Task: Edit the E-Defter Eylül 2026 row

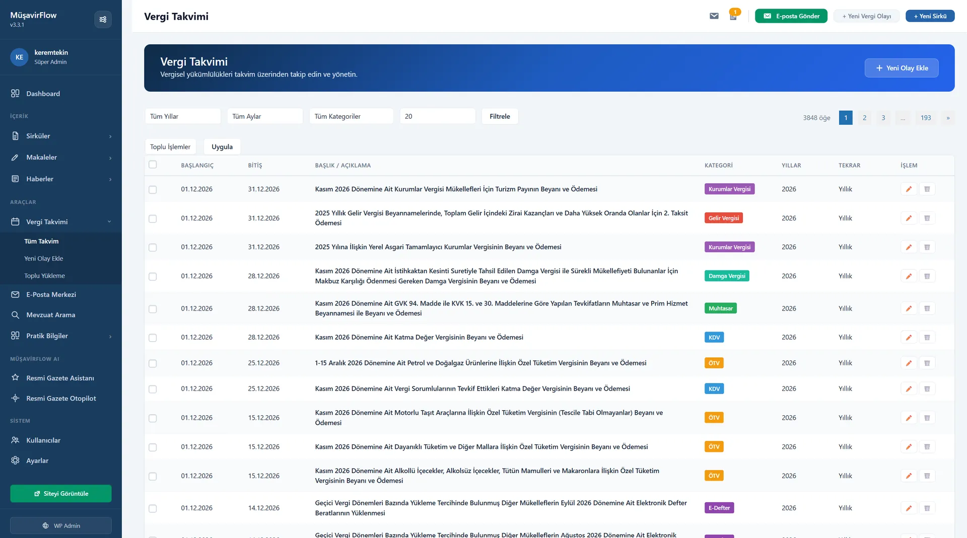Action: coord(909,508)
